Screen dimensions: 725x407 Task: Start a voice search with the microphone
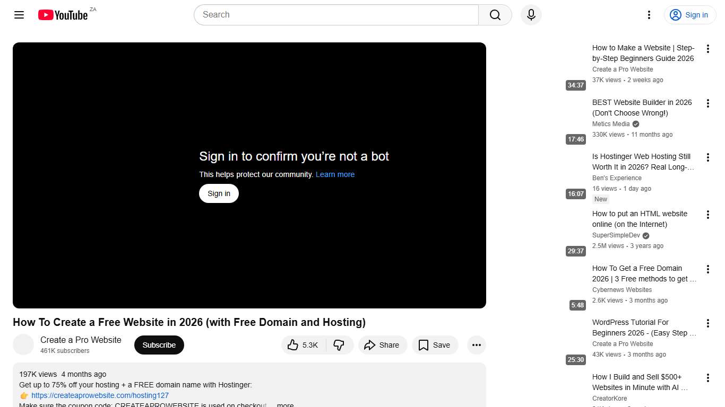[531, 15]
